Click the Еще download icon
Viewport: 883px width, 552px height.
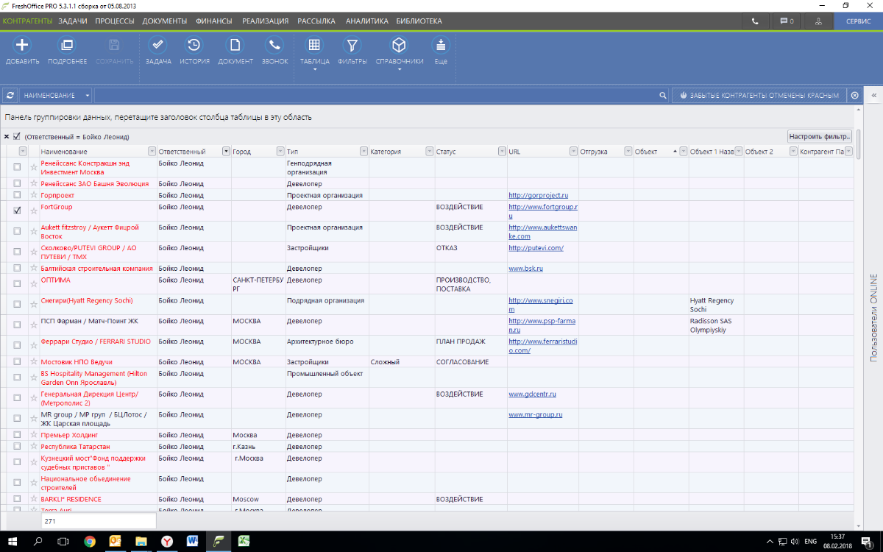(441, 46)
